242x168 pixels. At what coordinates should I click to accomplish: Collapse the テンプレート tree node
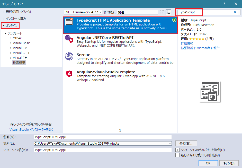[x=5, y=33]
